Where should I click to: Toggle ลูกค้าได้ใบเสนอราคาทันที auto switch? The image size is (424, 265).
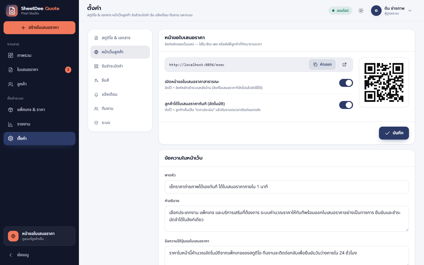[346, 105]
